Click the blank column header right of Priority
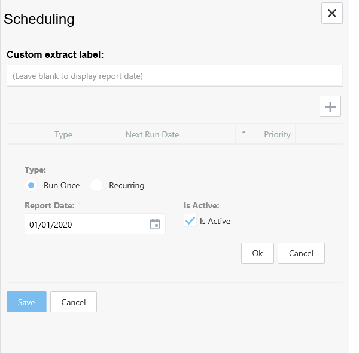Screen dimensions: 359x353 319,134
